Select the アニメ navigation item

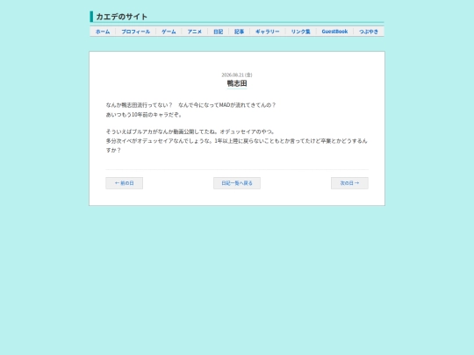click(x=194, y=32)
